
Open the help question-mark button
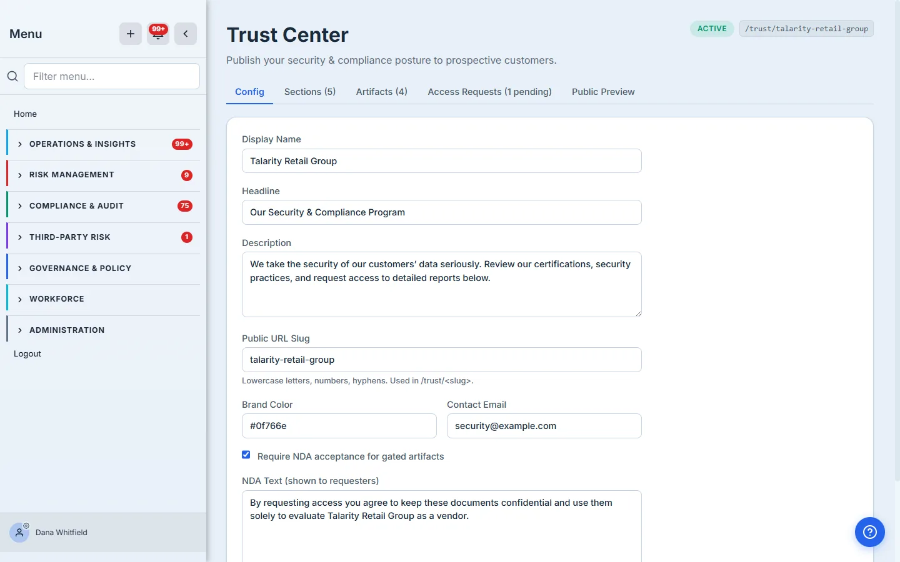870,532
